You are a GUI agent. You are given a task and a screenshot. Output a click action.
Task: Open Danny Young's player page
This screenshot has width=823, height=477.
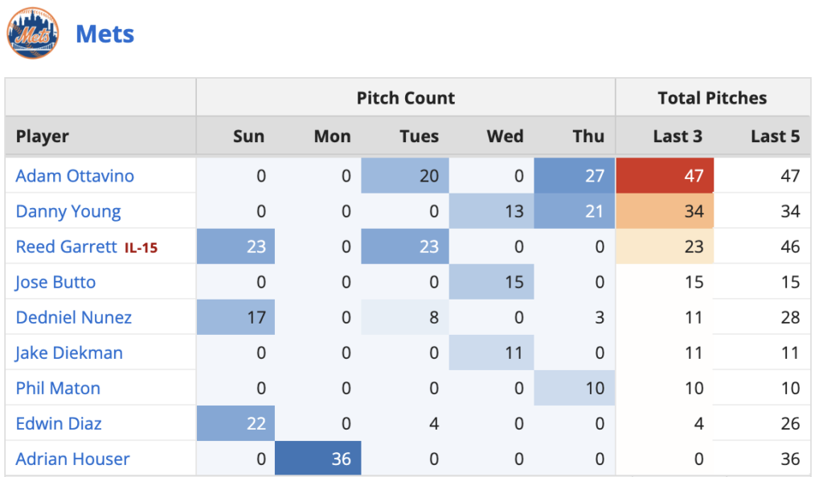(x=68, y=211)
